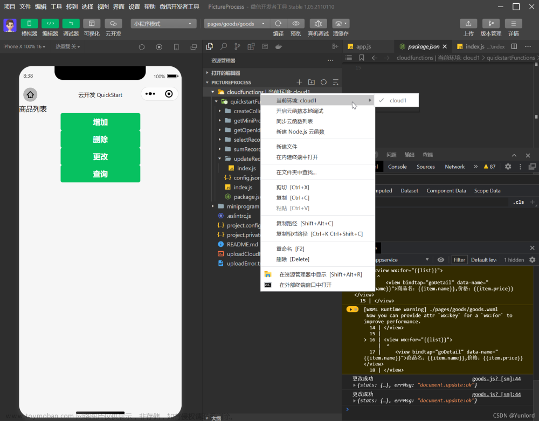The image size is (539, 421).
Task: Click the home button in simulator
Action: [x=30, y=94]
